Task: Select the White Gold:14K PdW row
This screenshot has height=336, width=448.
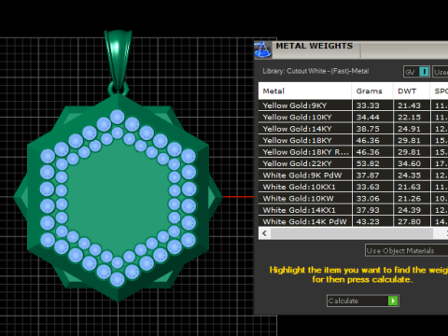Action: [x=353, y=221]
